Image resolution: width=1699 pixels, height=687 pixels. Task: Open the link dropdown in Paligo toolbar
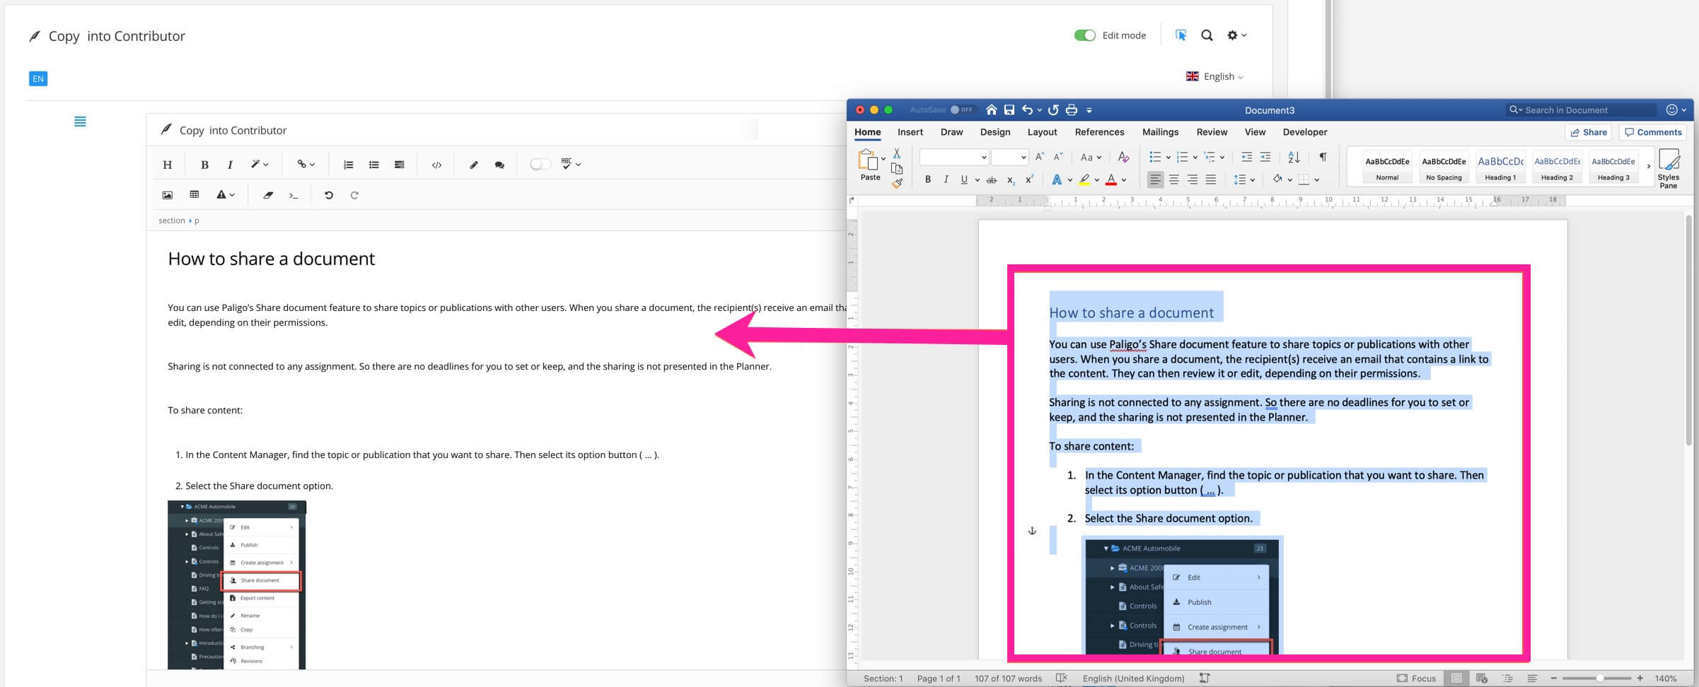coord(306,165)
